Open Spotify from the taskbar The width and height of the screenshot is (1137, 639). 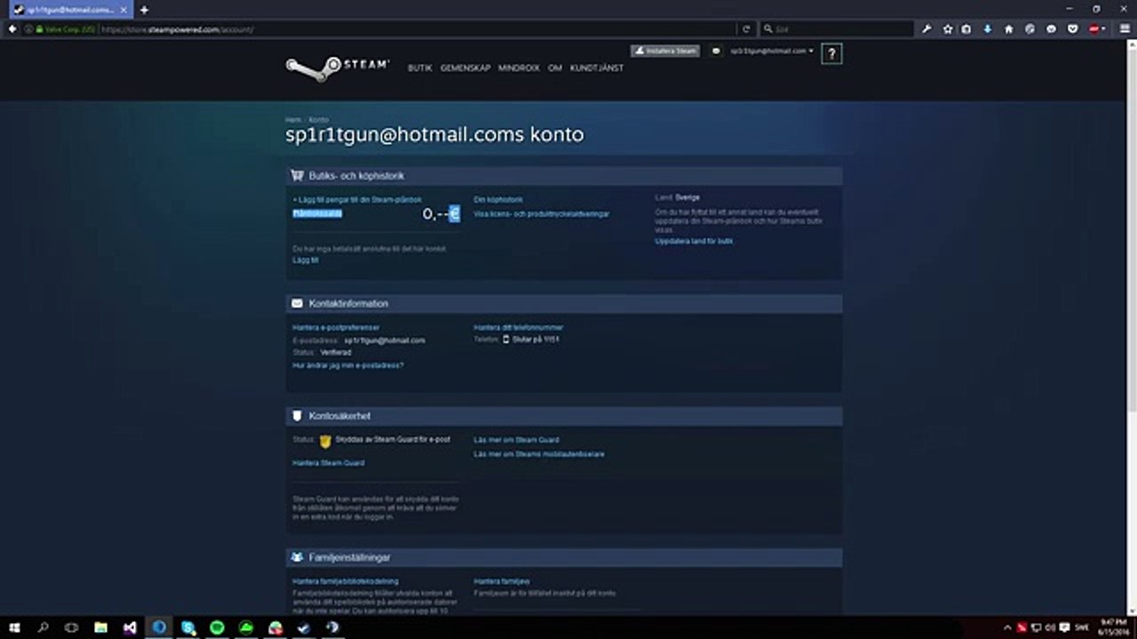point(217,627)
